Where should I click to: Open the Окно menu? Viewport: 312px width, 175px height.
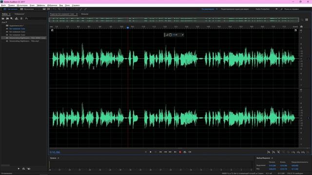[x=67, y=5]
